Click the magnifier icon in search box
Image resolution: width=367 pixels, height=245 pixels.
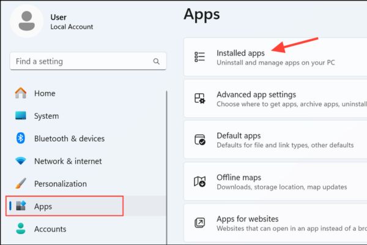pos(157,62)
